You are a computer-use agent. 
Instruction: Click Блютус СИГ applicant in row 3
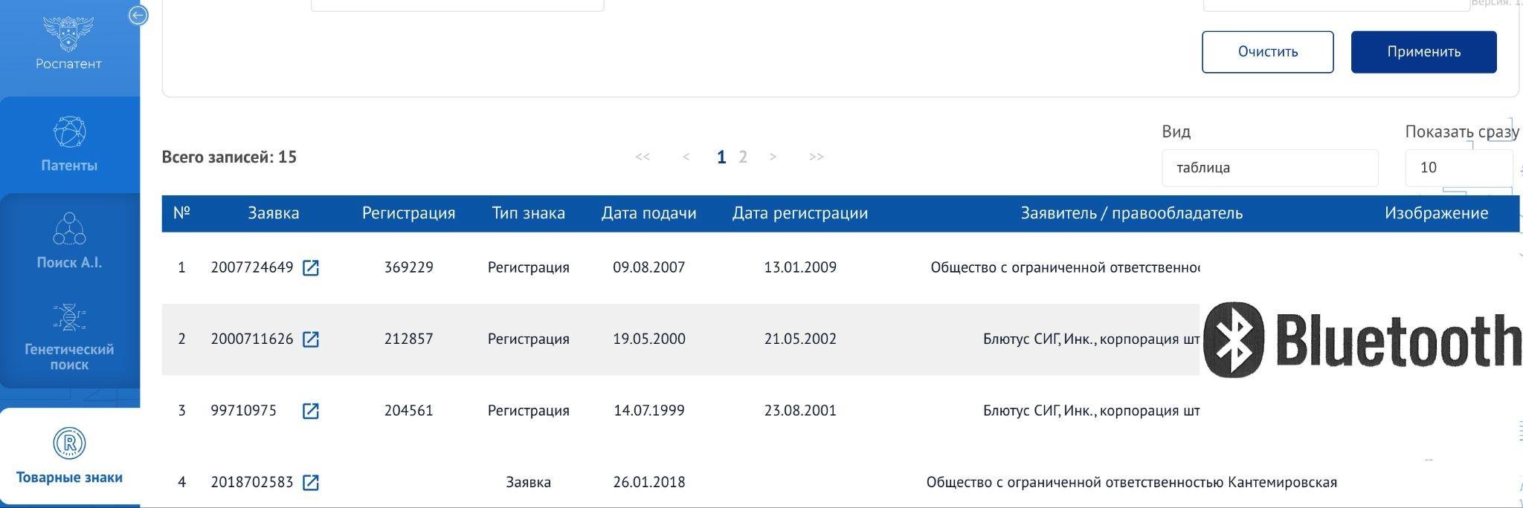coord(1091,411)
